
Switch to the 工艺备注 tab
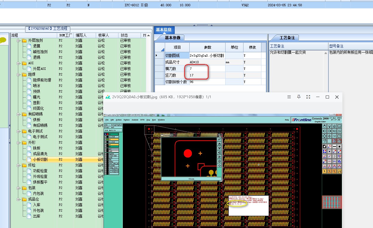pyautogui.click(x=287, y=38)
